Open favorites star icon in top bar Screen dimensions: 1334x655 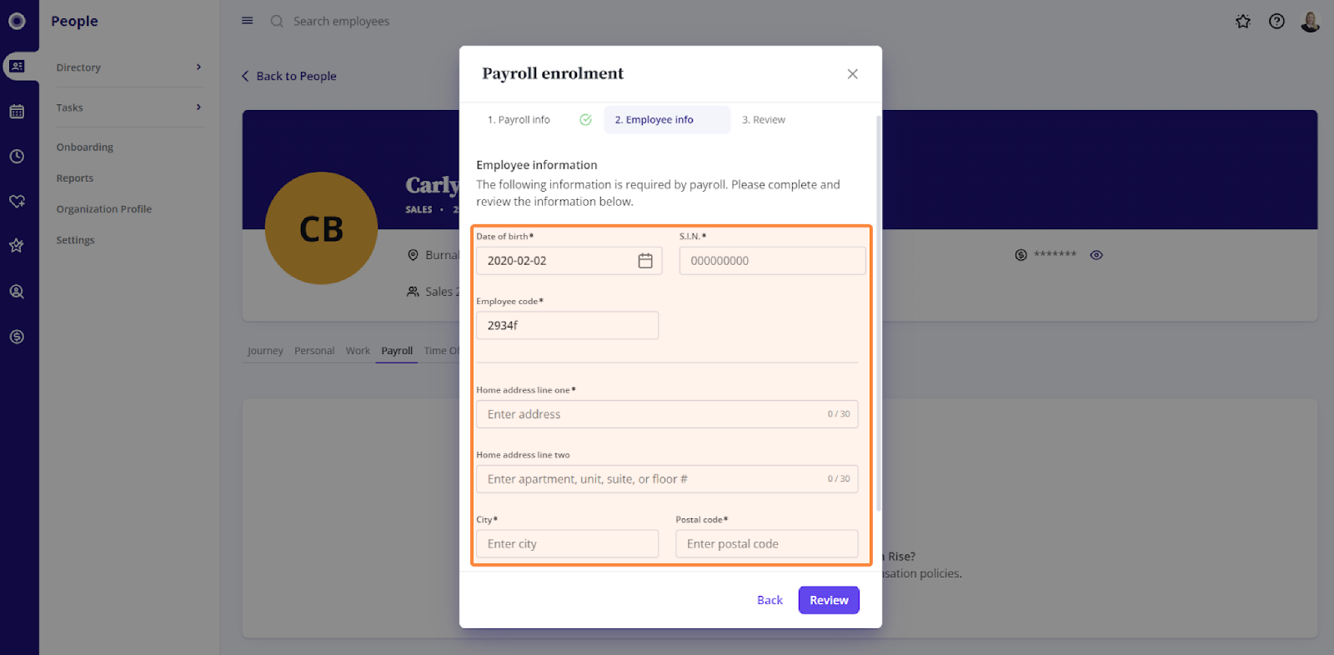pyautogui.click(x=1243, y=22)
